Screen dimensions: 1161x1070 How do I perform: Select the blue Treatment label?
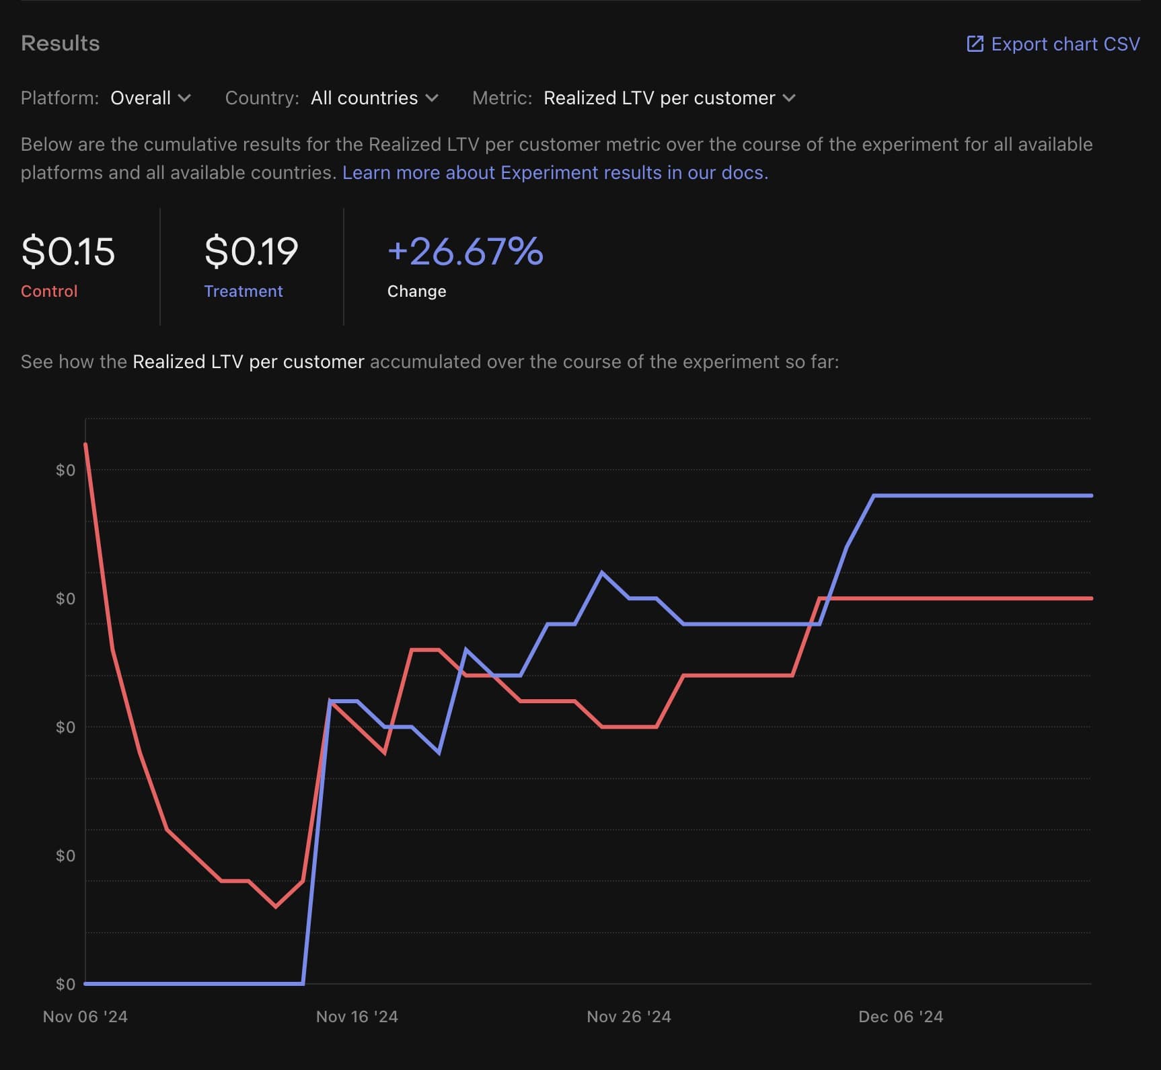pos(244,291)
